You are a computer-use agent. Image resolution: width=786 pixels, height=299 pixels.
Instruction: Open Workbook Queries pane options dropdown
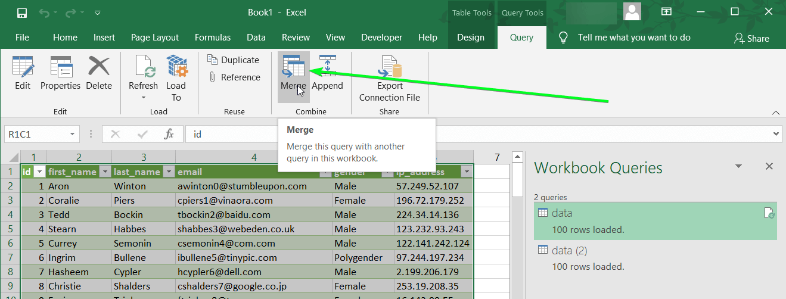739,167
